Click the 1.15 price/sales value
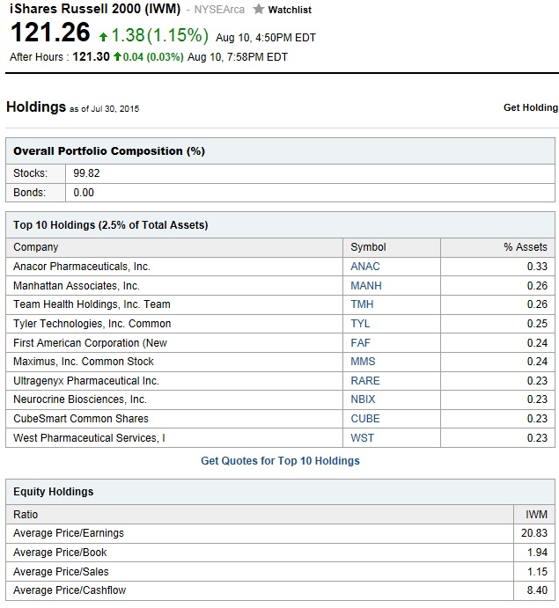Image resolution: width=559 pixels, height=608 pixels. (537, 572)
